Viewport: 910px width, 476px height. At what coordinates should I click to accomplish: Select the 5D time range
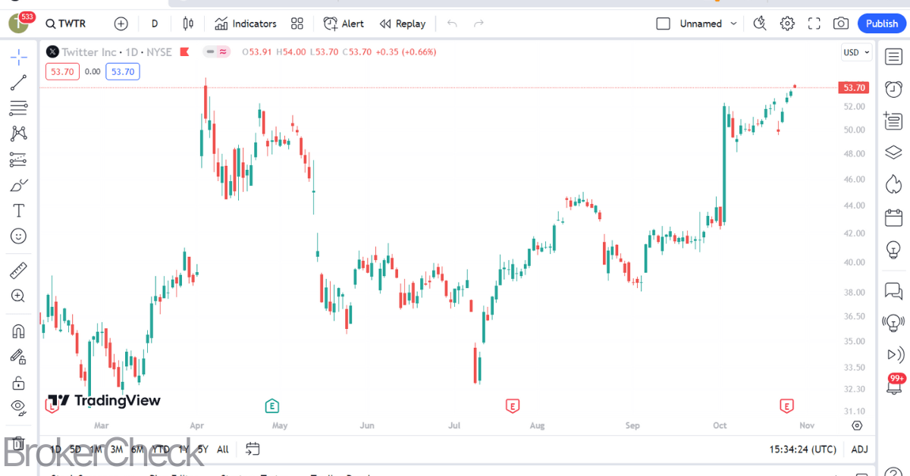75,449
